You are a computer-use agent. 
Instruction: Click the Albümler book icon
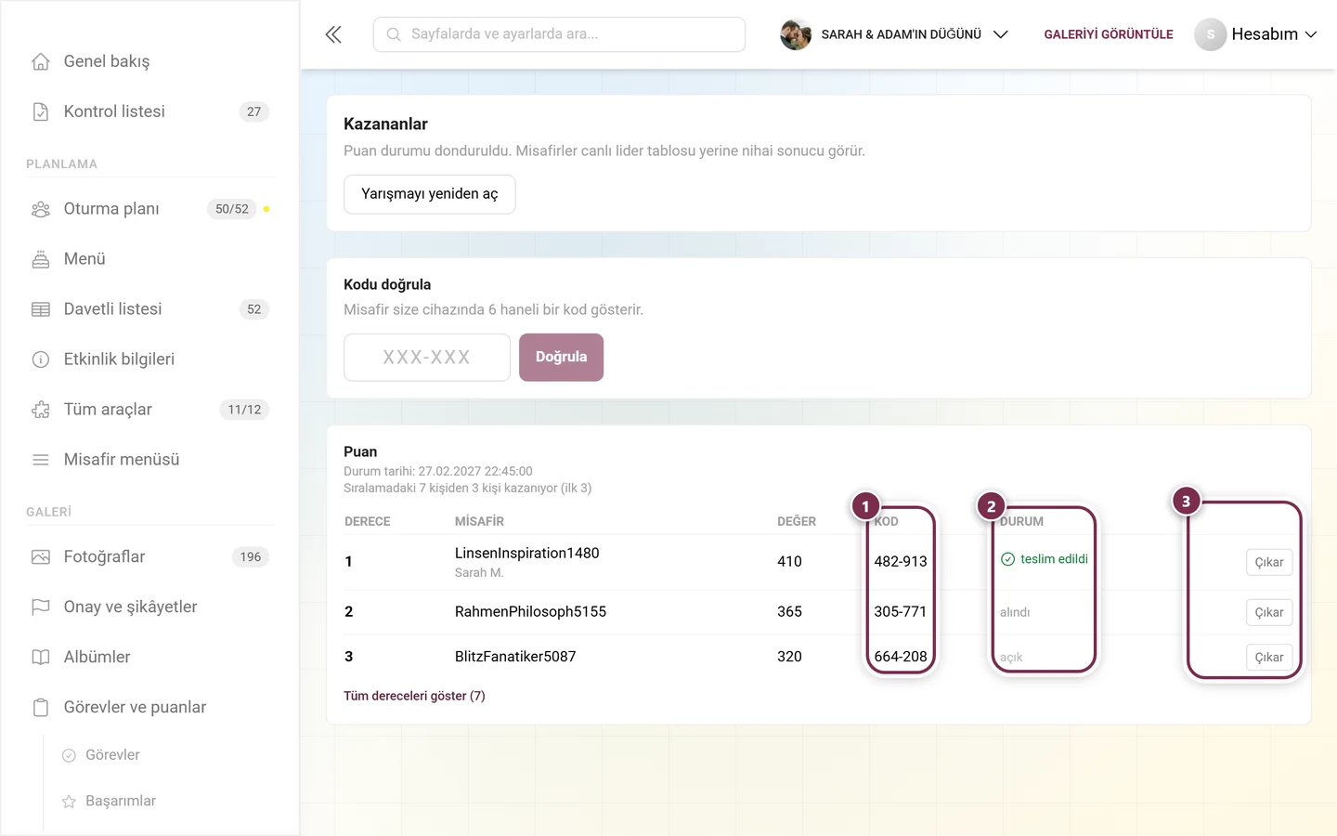point(41,658)
